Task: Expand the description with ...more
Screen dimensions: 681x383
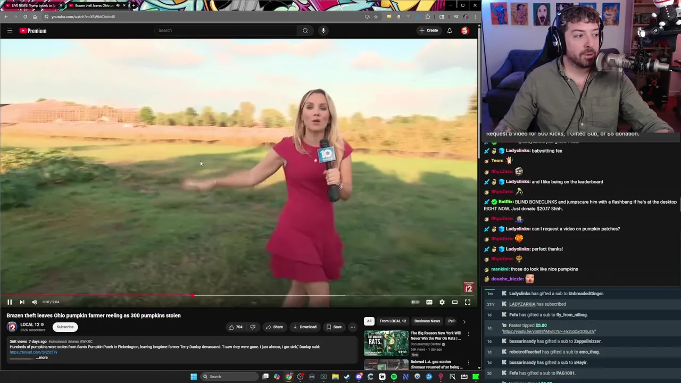Action: pos(42,357)
